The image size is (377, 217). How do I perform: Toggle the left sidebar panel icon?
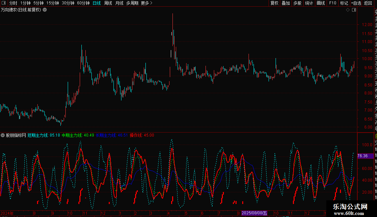click(x=4, y=3)
